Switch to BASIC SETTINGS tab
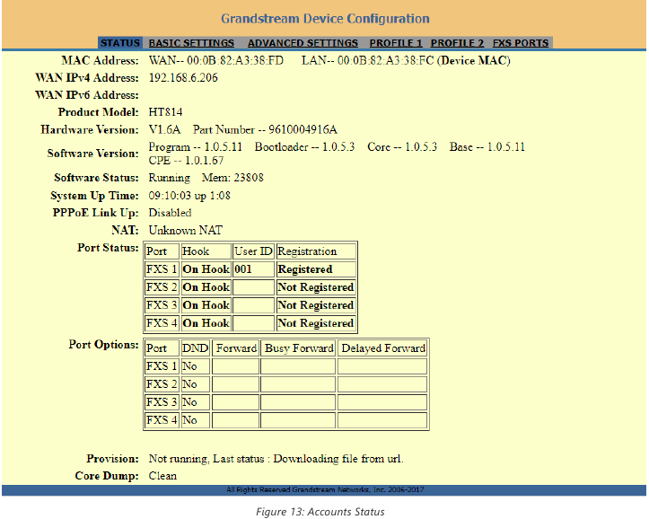Viewport: 649px width, 519px height. click(x=191, y=43)
